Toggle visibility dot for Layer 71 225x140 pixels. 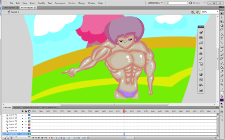coord(22,115)
